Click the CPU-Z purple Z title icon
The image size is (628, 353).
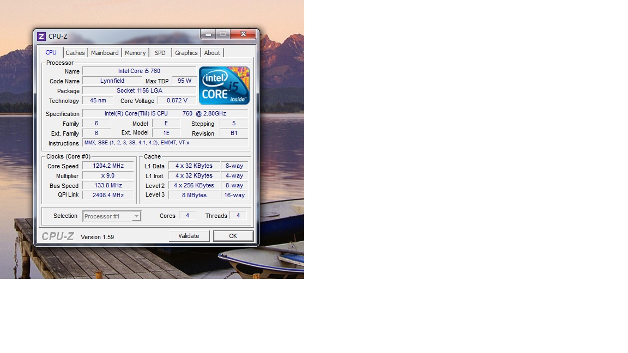[x=41, y=36]
